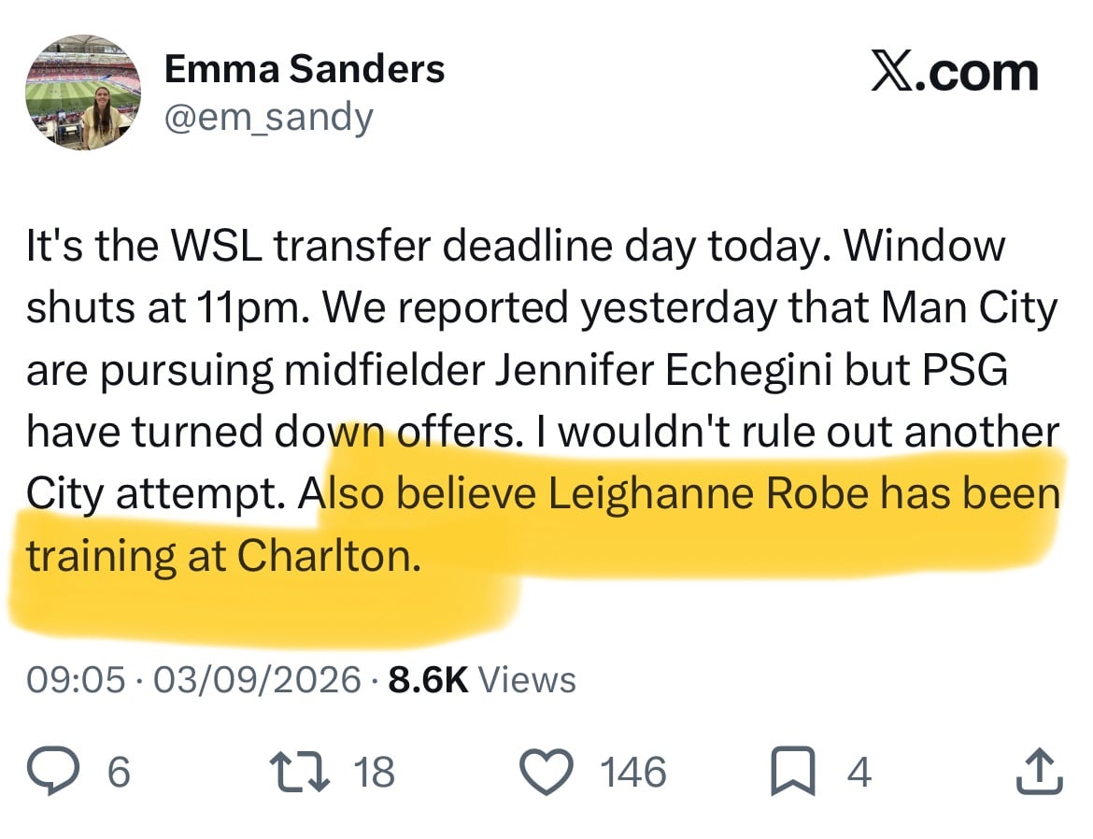The image size is (1093, 839).
Task: Tap the share upload icon
Action: pyautogui.click(x=1040, y=772)
